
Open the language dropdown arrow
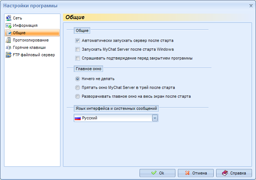tap(155, 118)
